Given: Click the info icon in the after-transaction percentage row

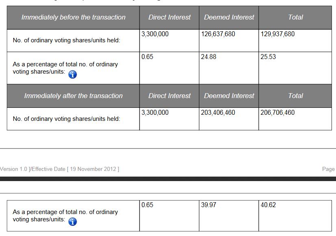Looking at the screenshot, I should (73, 222).
